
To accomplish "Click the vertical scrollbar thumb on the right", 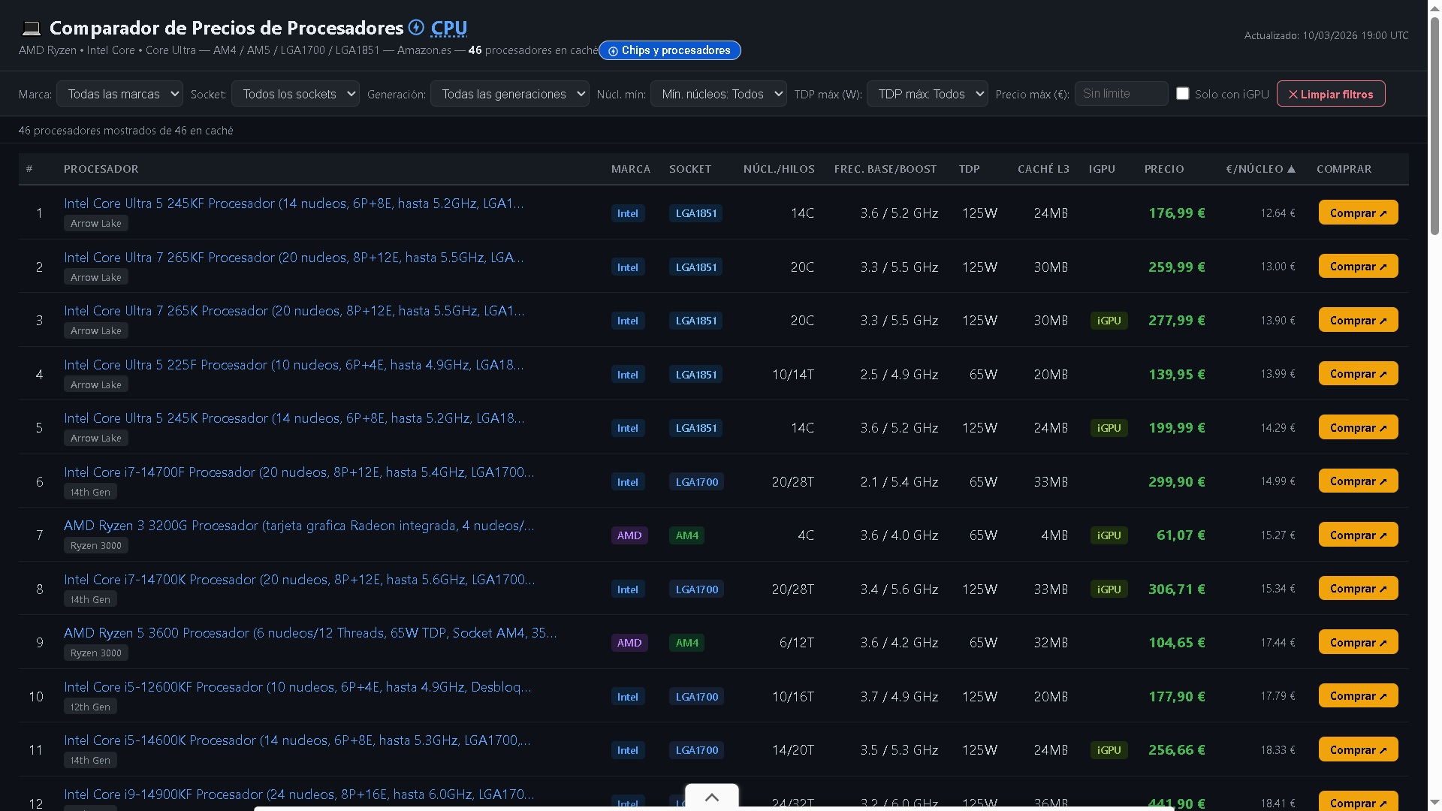I will [x=1434, y=128].
